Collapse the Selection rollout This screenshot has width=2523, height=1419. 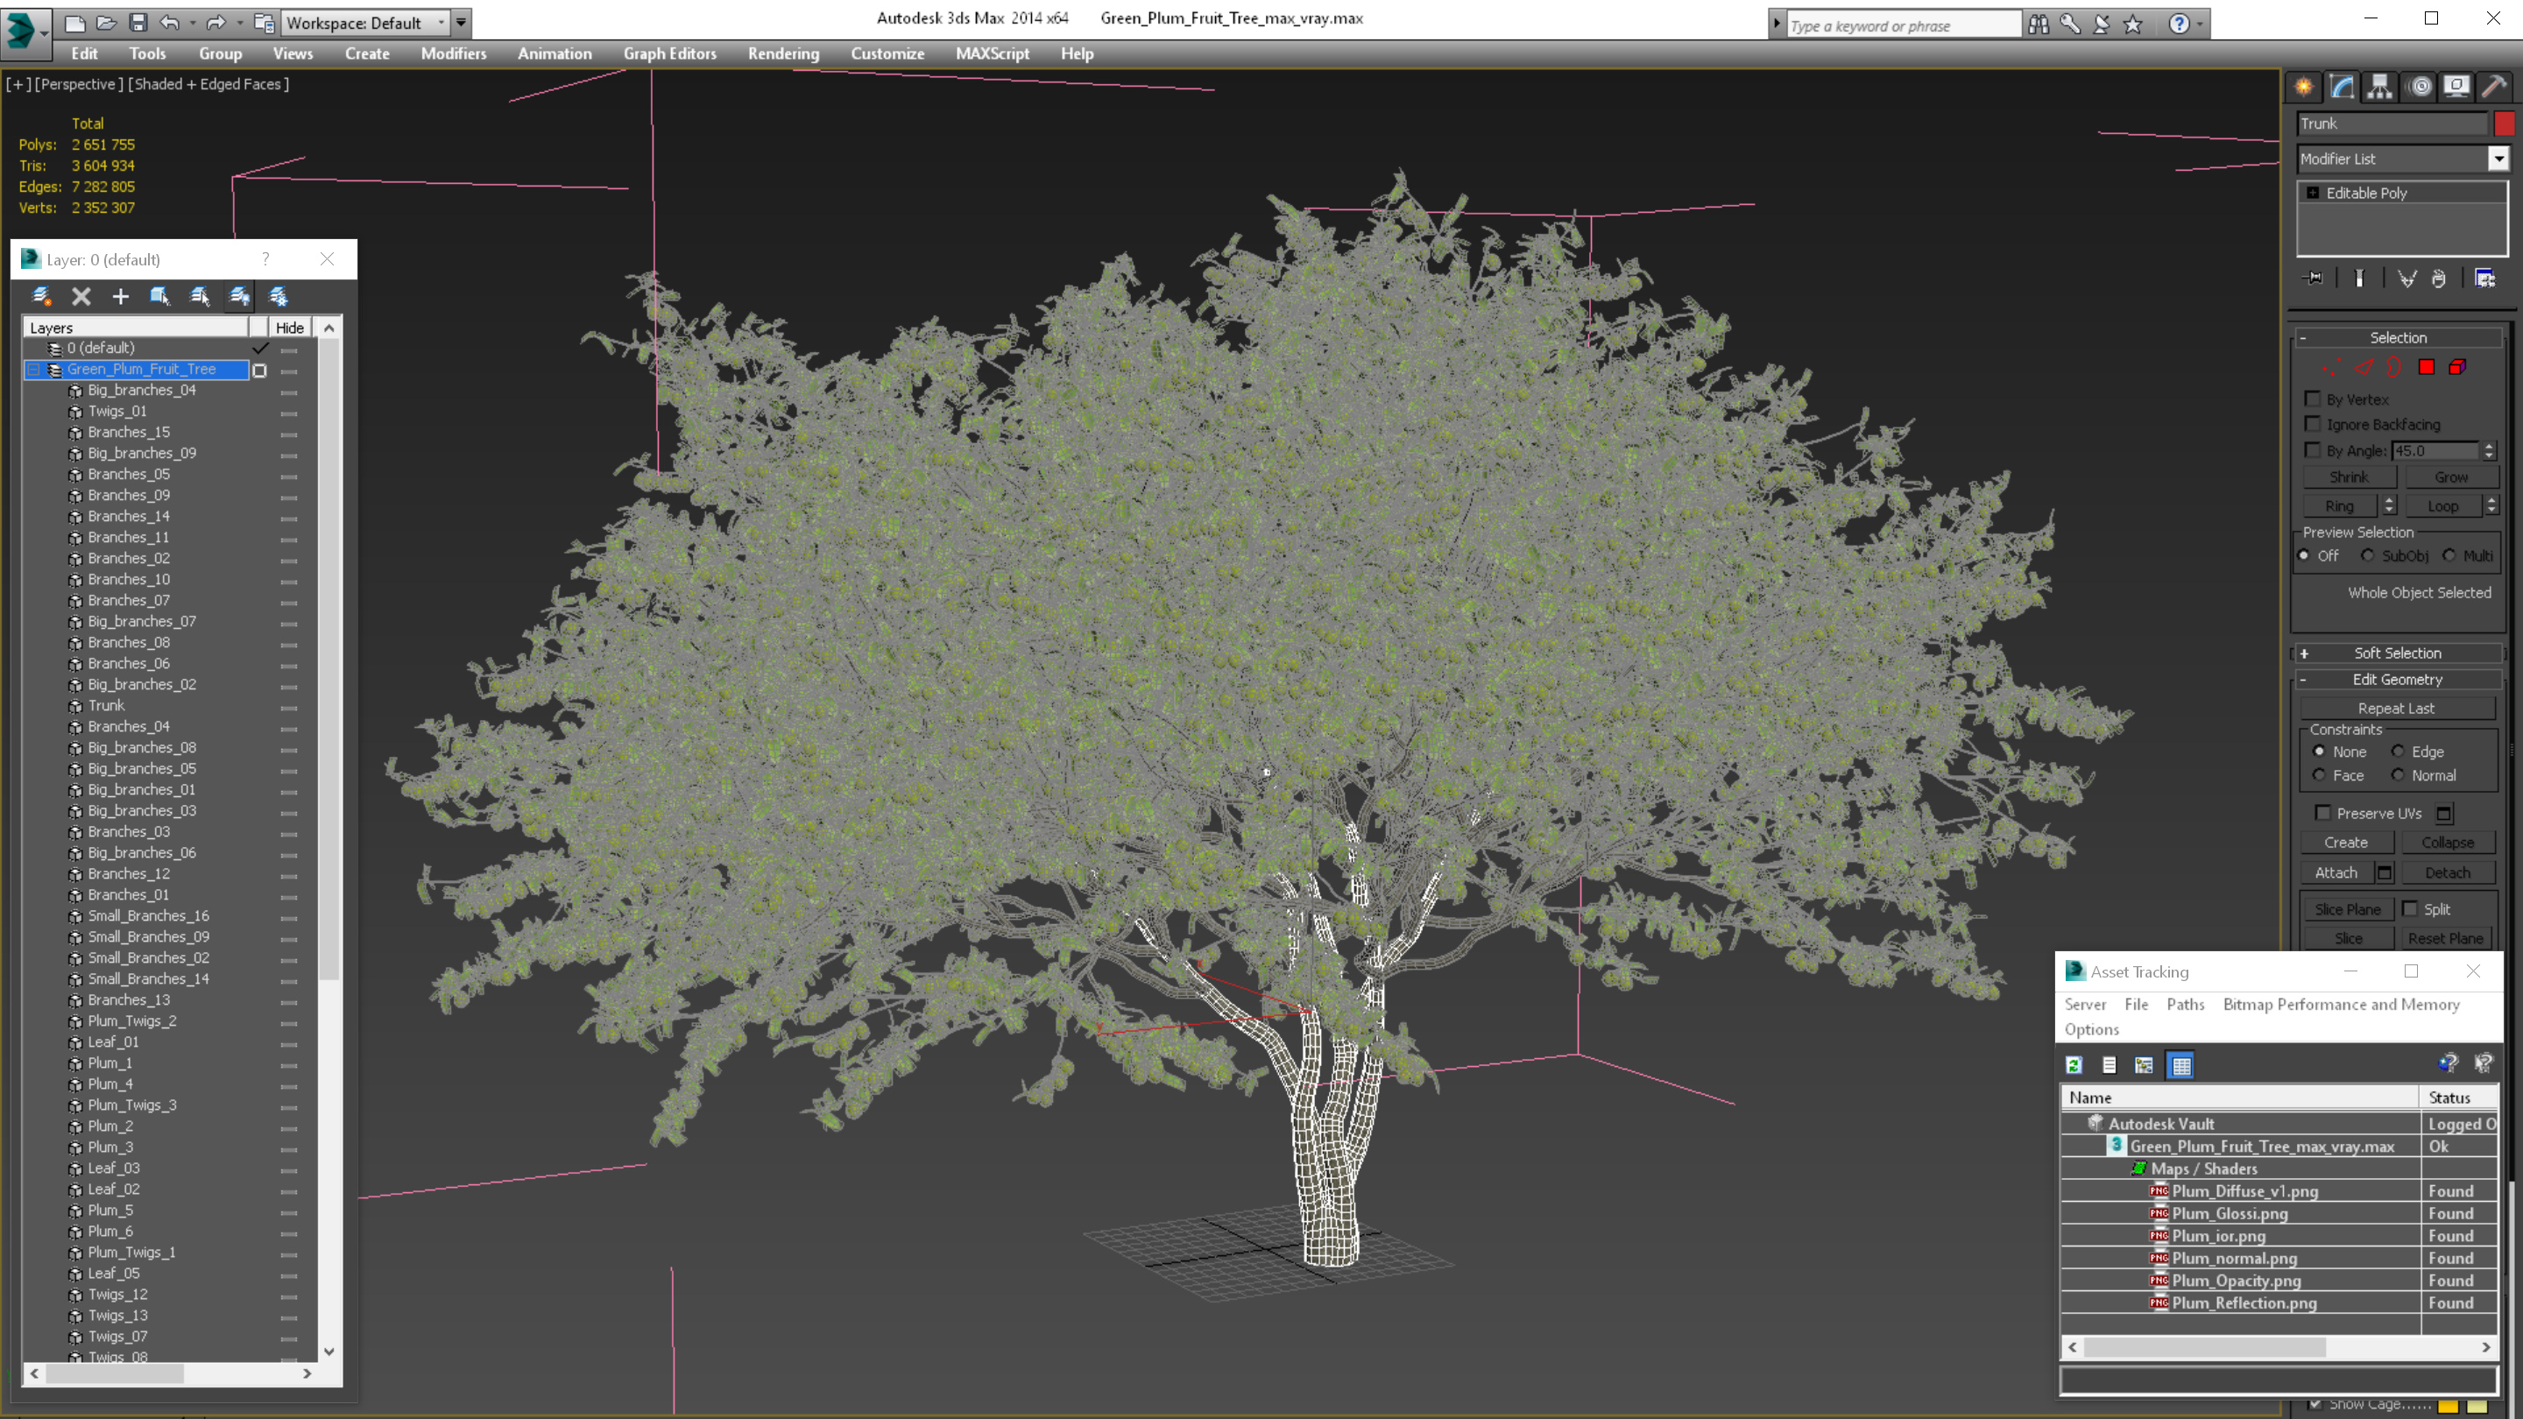tap(2398, 337)
